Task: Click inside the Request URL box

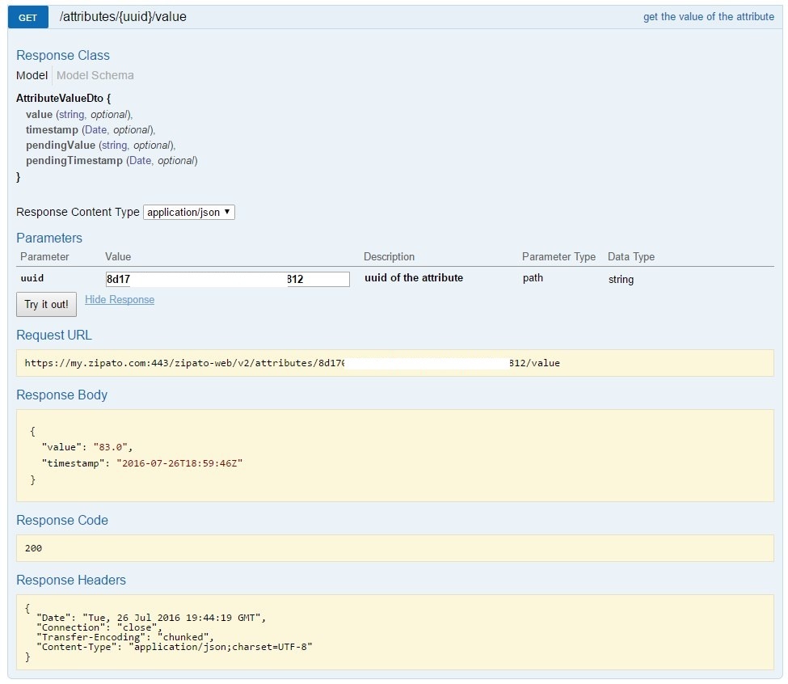Action: [x=394, y=363]
